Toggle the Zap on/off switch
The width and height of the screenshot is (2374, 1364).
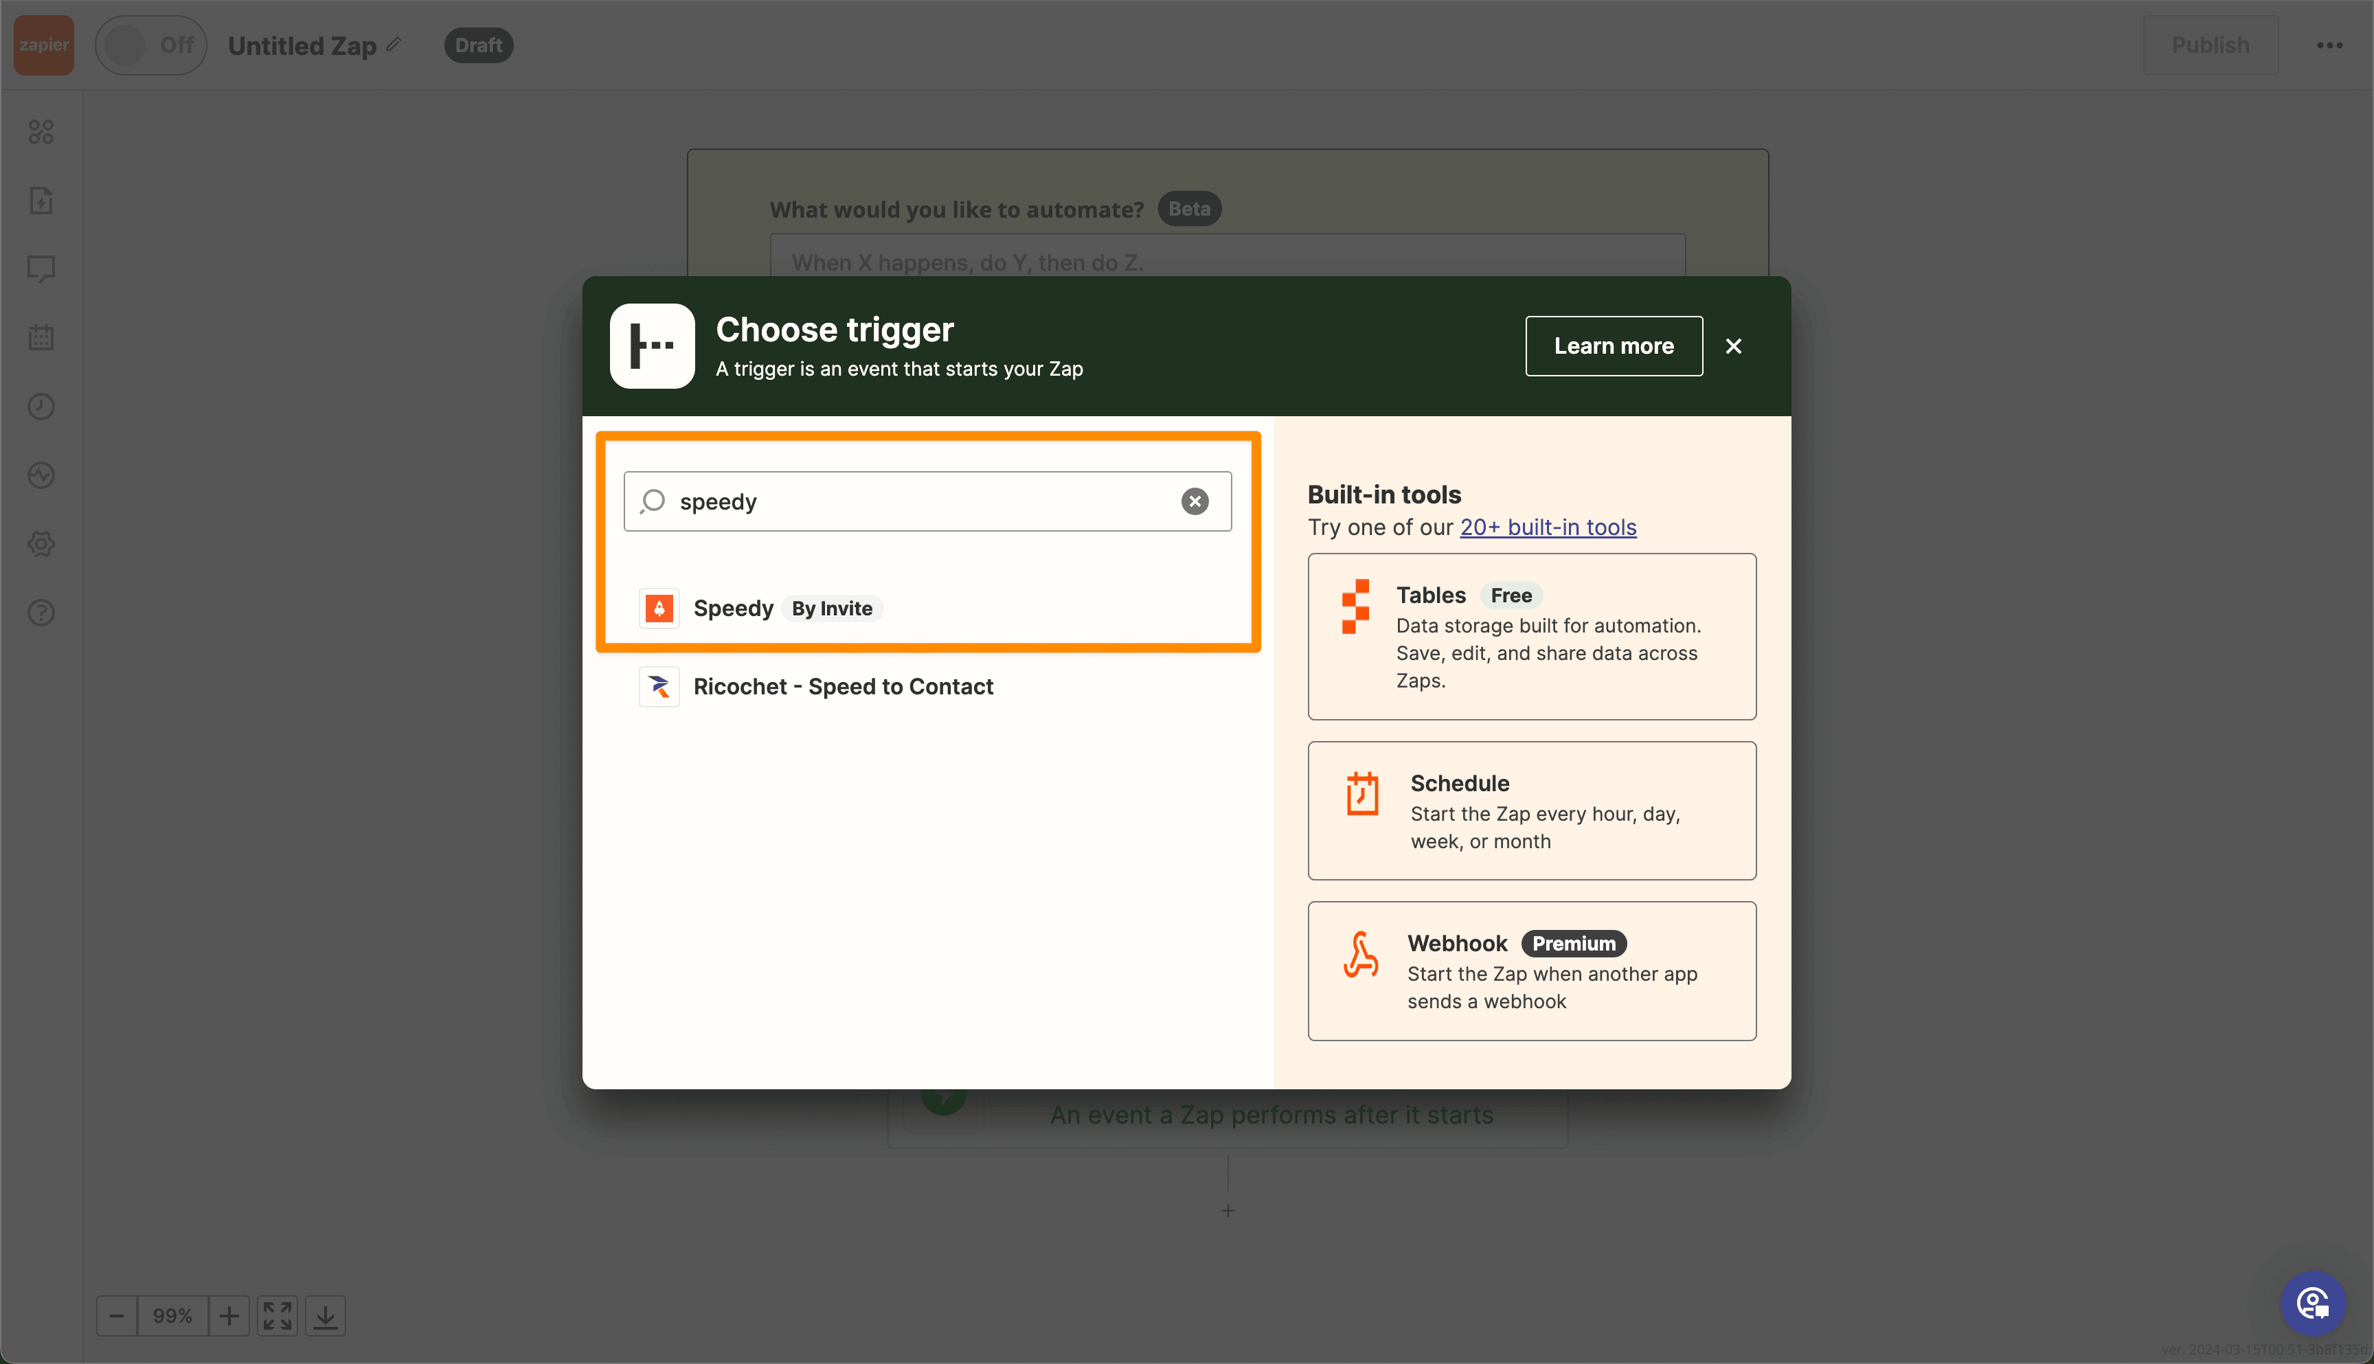click(153, 44)
